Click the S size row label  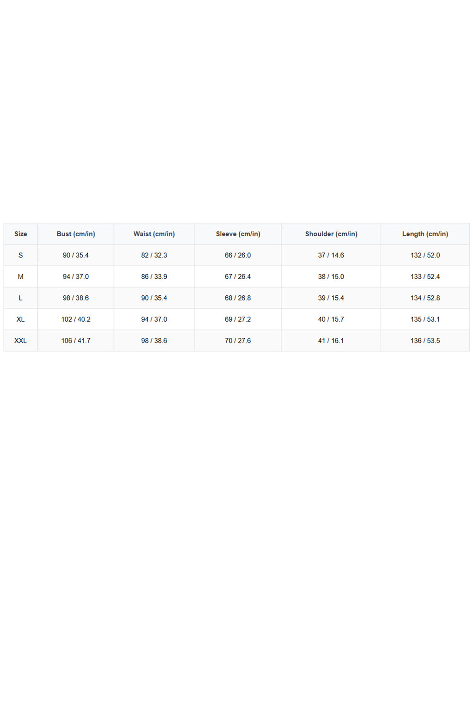[x=21, y=255]
